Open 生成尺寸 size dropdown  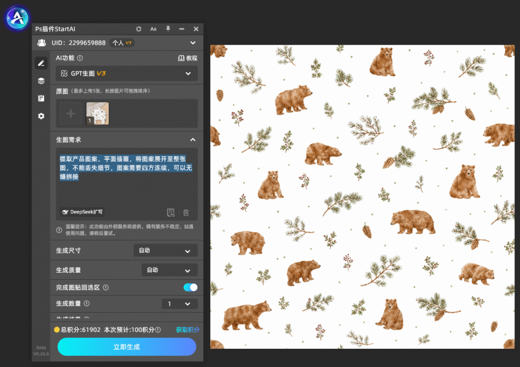point(166,250)
